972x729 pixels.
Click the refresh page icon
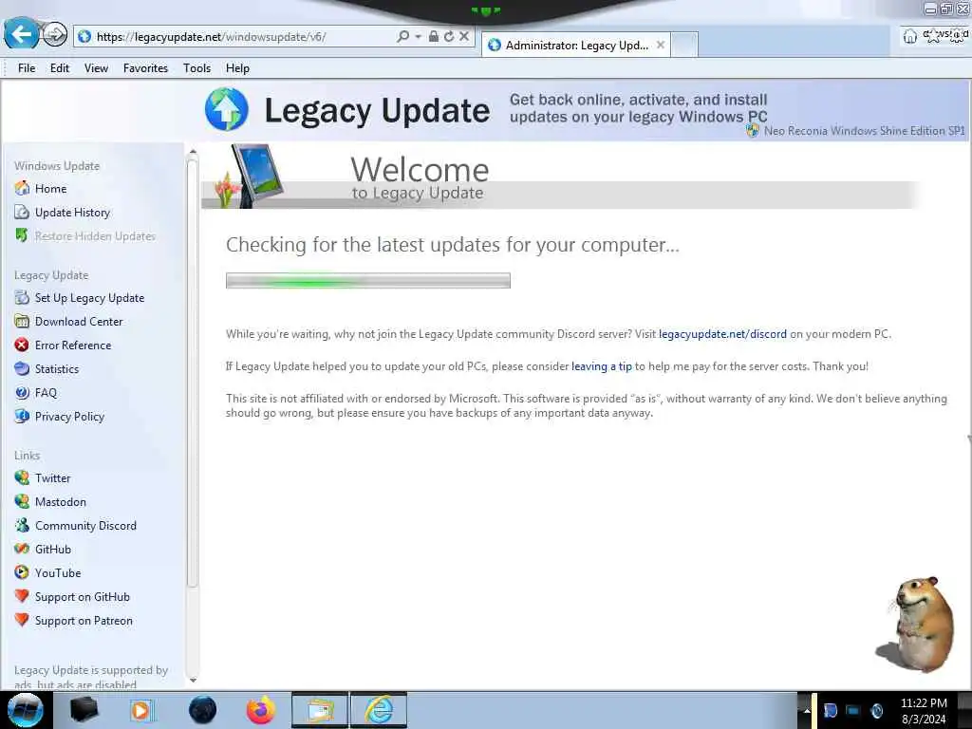[449, 37]
